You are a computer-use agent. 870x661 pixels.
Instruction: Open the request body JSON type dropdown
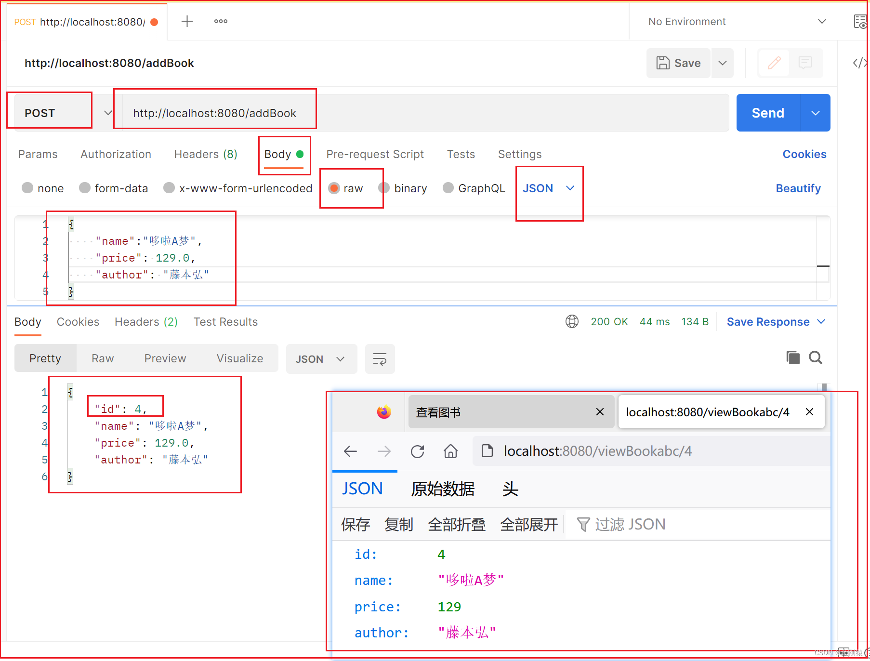(549, 188)
